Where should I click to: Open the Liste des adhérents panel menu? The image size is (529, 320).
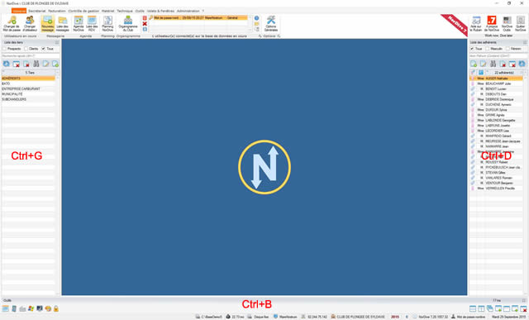[525, 42]
